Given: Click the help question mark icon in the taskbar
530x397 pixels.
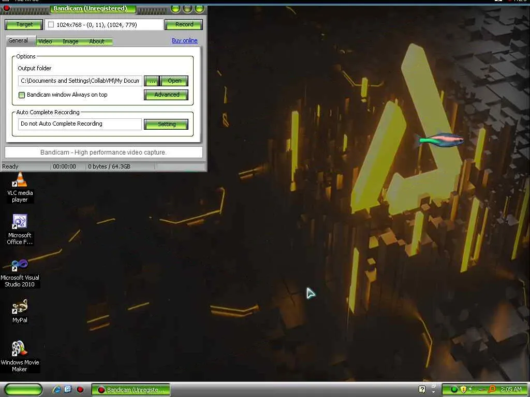Looking at the screenshot, I should pos(422,389).
